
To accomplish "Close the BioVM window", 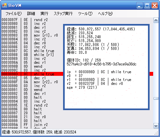I will (x=155, y=5).
